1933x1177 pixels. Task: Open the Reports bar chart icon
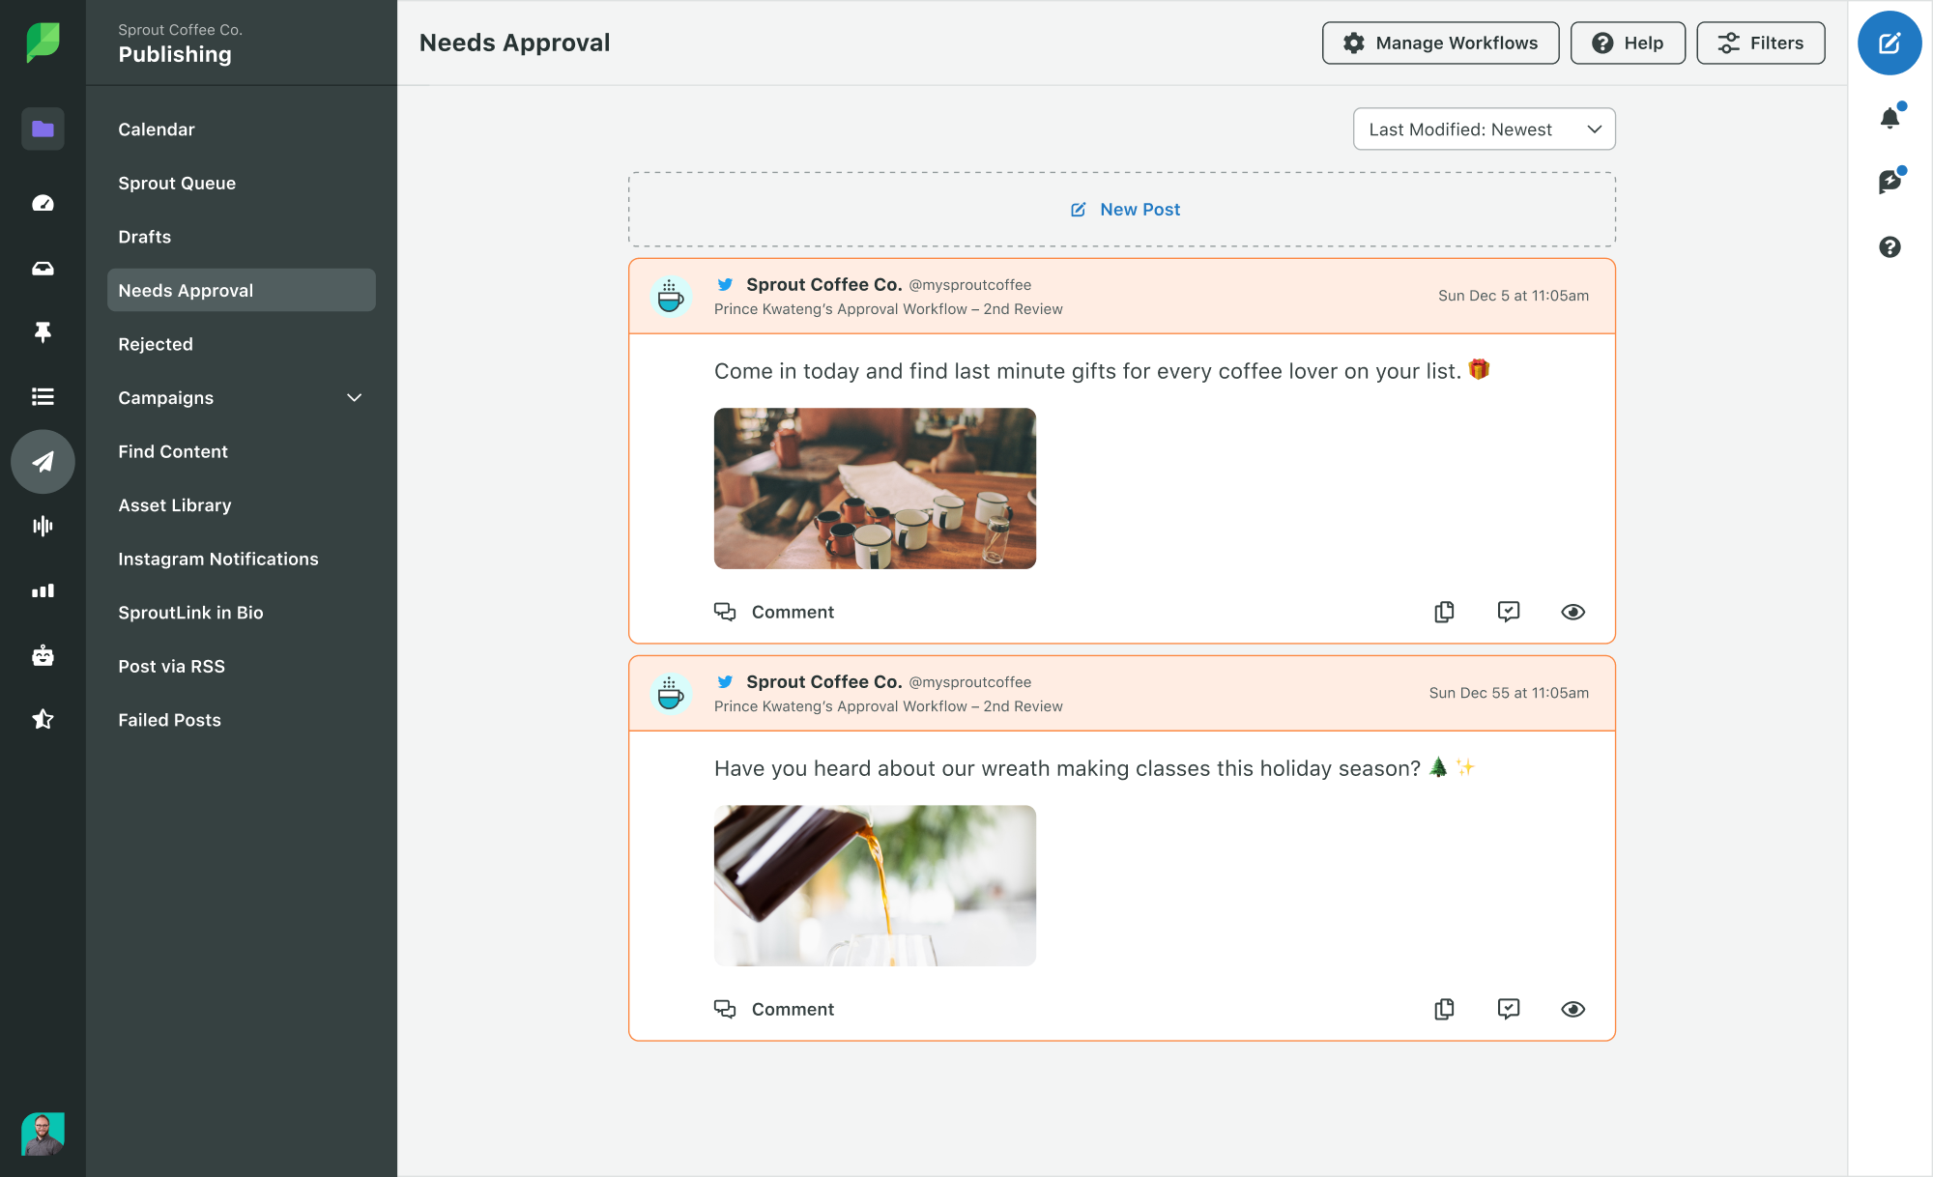tap(43, 590)
